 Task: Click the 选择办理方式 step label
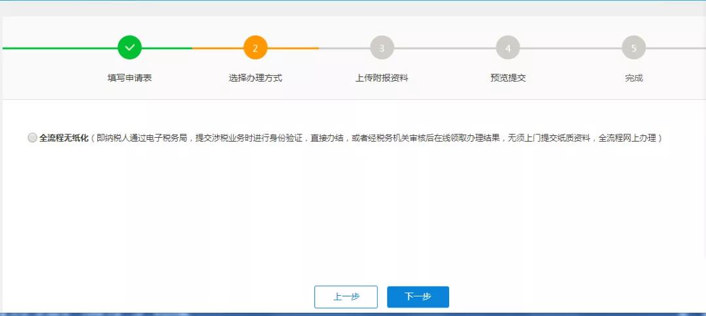pyautogui.click(x=256, y=78)
